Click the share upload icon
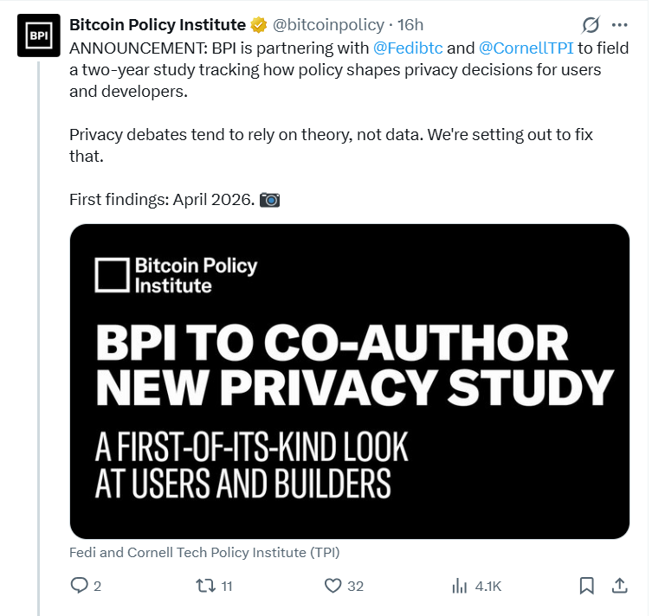Screen dimensions: 665x616 tap(619, 586)
